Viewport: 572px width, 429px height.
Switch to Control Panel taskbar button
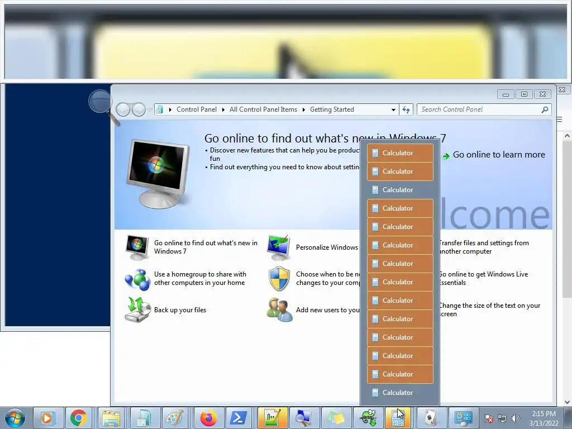pyautogui.click(x=463, y=418)
